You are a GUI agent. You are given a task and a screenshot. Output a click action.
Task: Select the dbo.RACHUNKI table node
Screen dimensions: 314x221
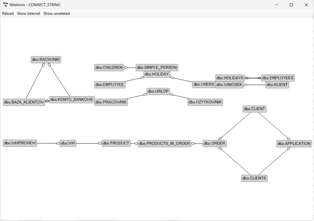(x=46, y=60)
